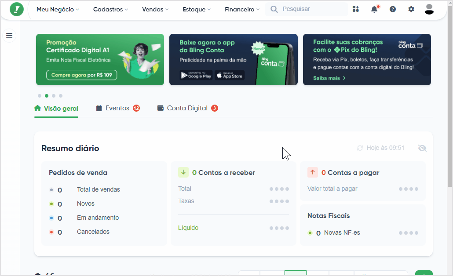This screenshot has height=276, width=453.
Task: Click the wallet icon next to Conta Digital
Action: pos(161,108)
